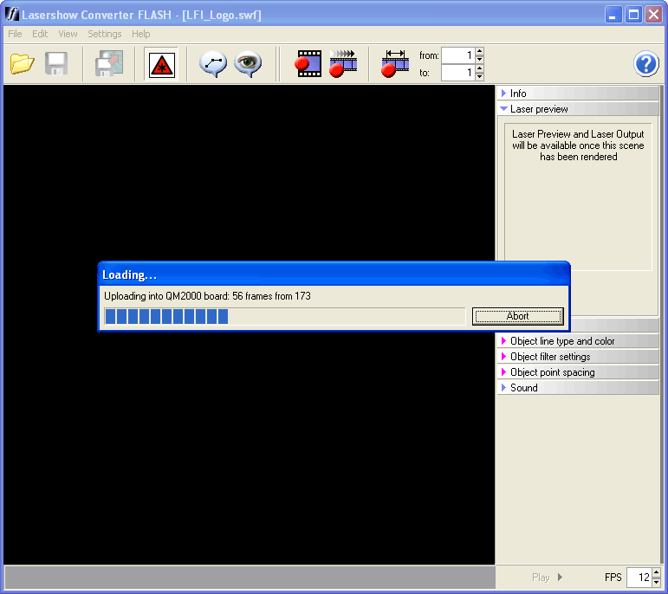Expand Object filter settings panel
This screenshot has height=594, width=668.
(578, 357)
